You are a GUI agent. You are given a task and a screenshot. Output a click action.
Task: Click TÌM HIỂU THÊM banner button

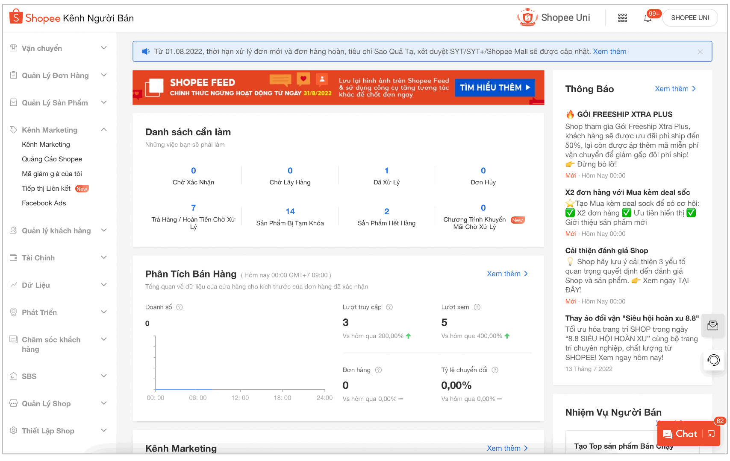[495, 88]
